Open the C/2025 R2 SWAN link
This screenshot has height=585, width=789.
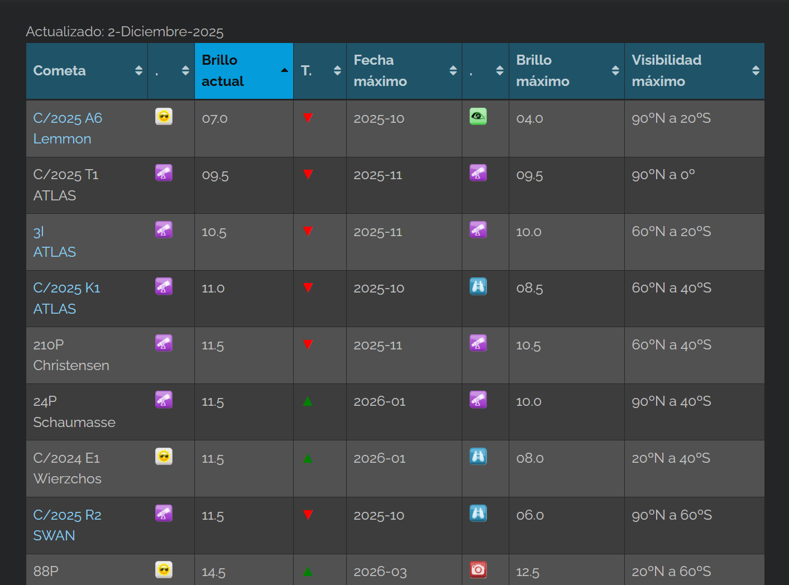67,525
